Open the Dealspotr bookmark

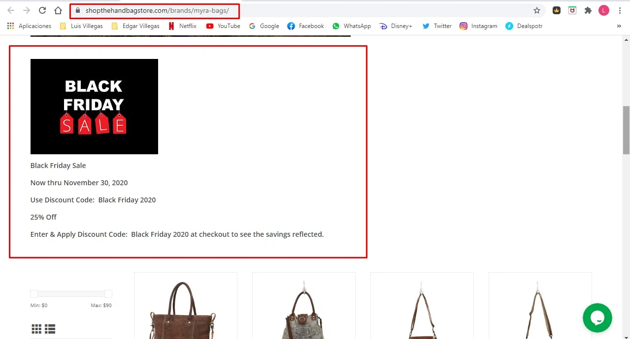pyautogui.click(x=524, y=26)
